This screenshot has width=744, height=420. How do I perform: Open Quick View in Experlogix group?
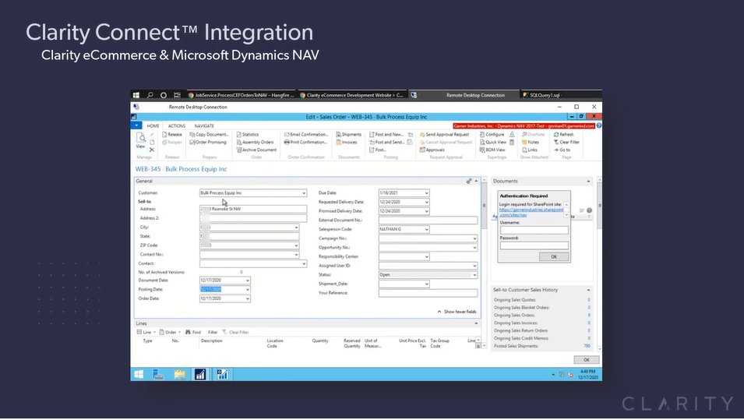pyautogui.click(x=492, y=142)
